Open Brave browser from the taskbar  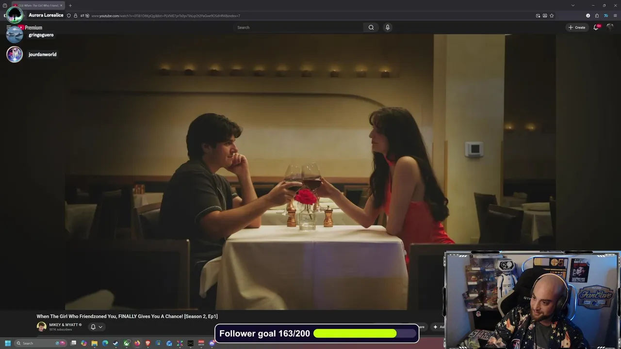[148, 343]
